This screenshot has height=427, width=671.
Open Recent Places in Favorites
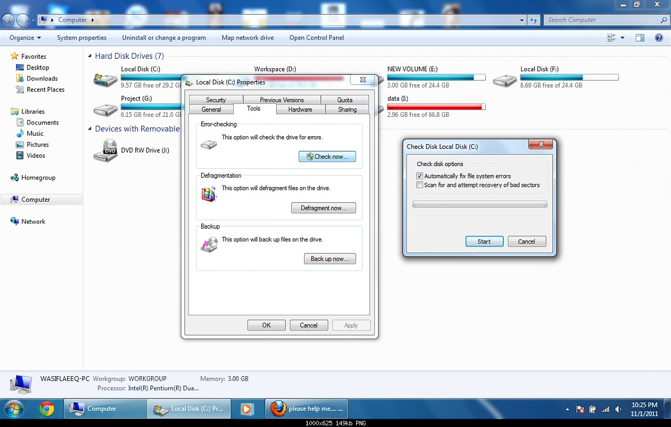[x=45, y=89]
